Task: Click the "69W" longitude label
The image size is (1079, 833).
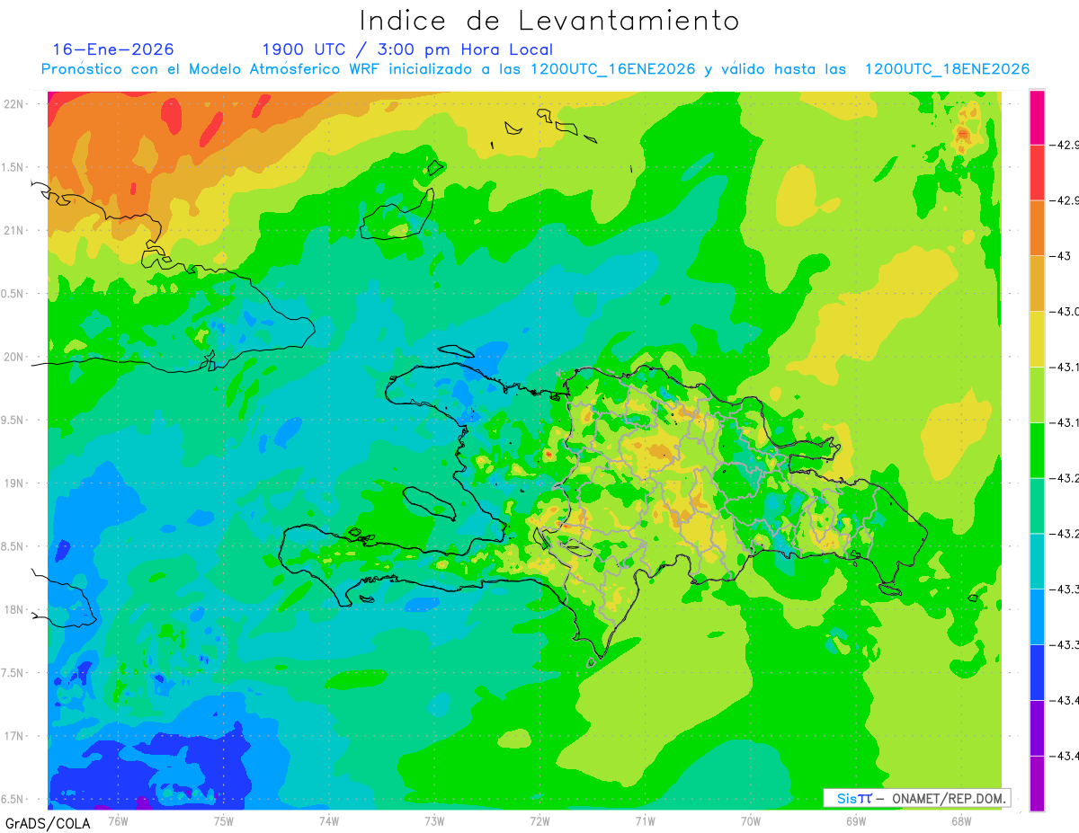Action: click(856, 820)
